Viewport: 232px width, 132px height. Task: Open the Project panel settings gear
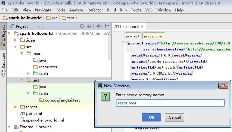[99, 26]
